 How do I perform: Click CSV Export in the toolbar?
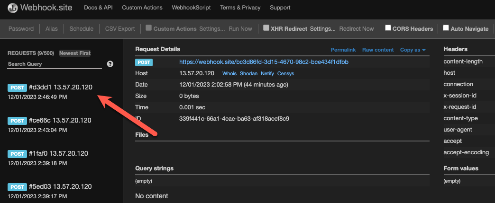point(120,29)
